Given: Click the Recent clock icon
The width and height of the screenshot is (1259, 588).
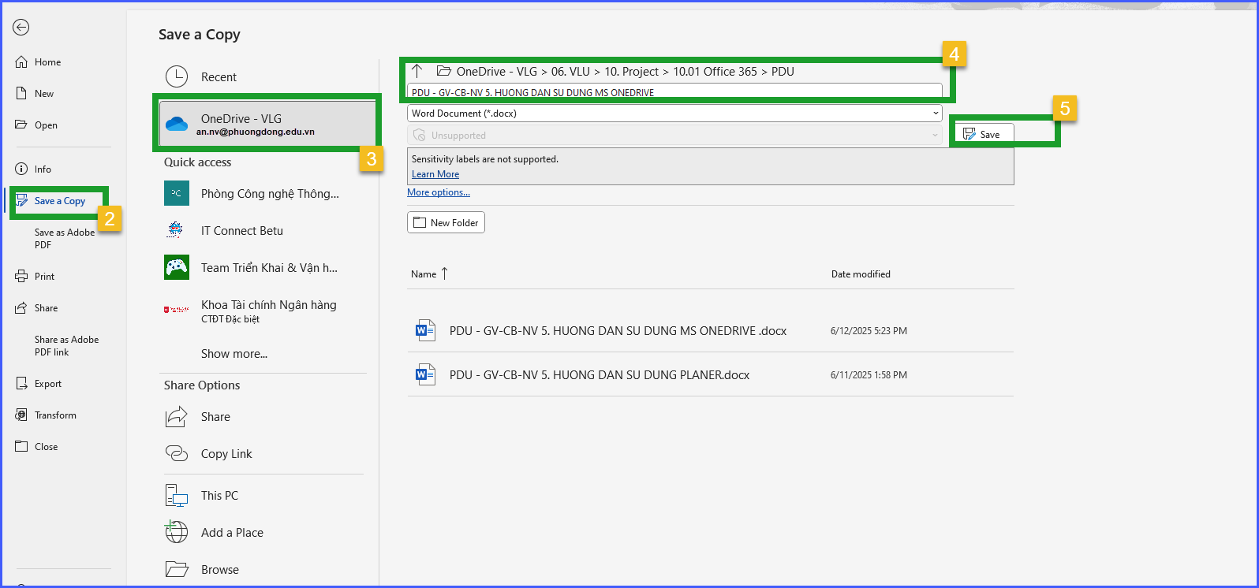Looking at the screenshot, I should (177, 76).
